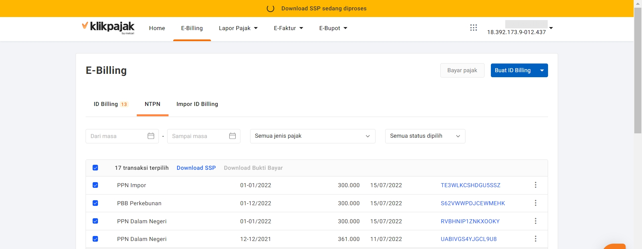Expand the Semua jenis pajak dropdown
The image size is (642, 249).
point(312,136)
